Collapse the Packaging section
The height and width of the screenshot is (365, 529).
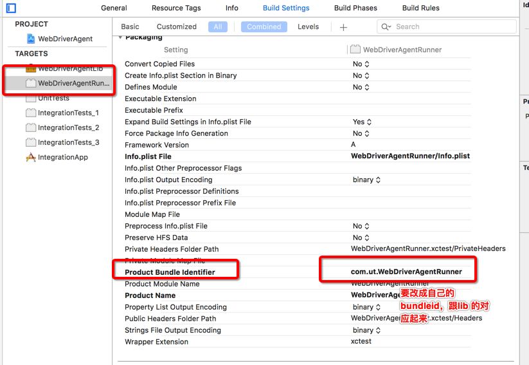[120, 37]
